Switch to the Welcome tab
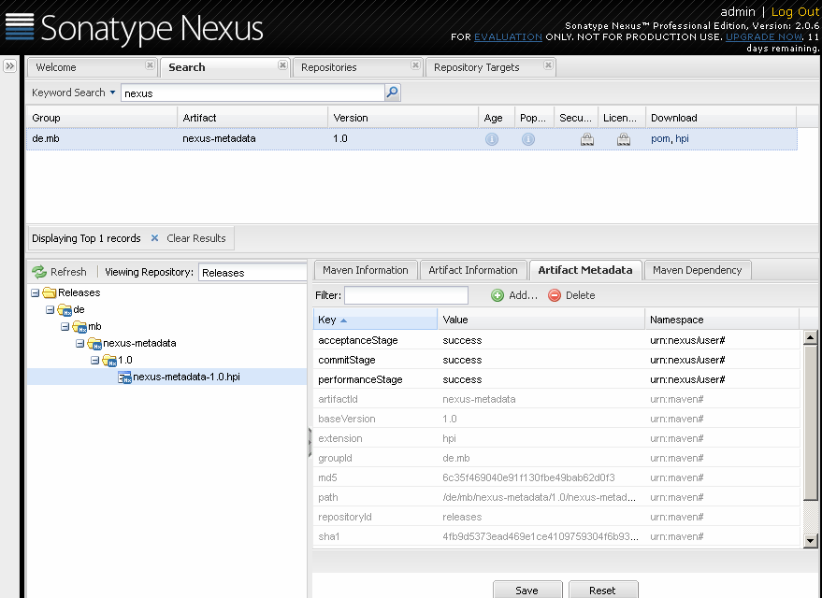Viewport: 822px width, 598px height. [x=56, y=67]
